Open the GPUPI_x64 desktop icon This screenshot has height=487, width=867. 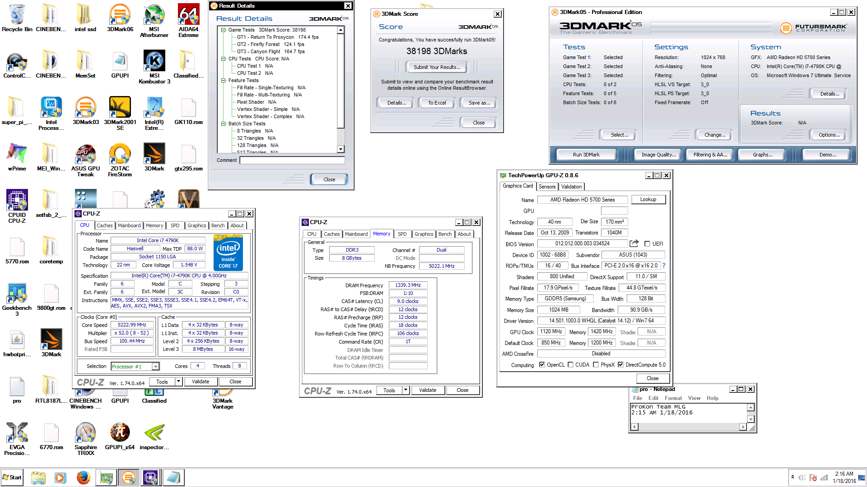pos(120,436)
